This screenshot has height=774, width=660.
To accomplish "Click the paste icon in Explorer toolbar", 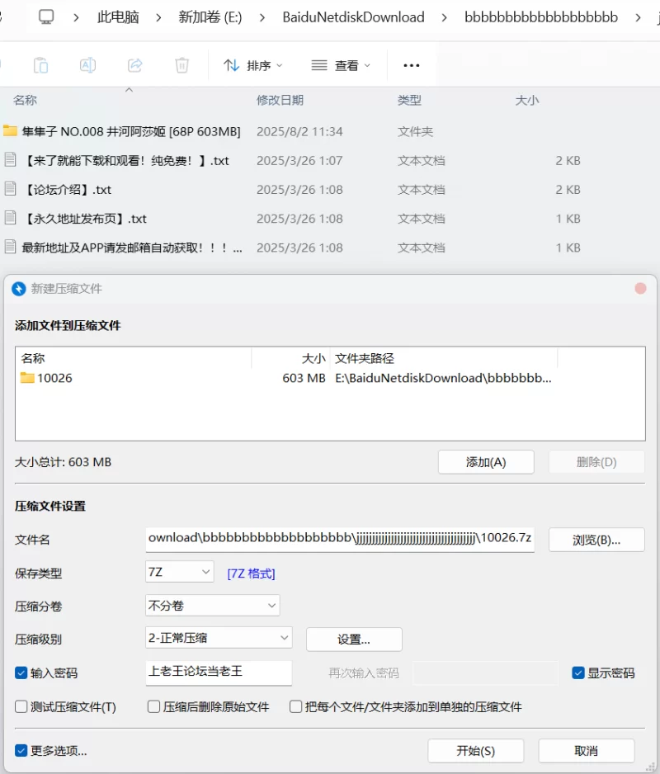I will click(x=40, y=65).
